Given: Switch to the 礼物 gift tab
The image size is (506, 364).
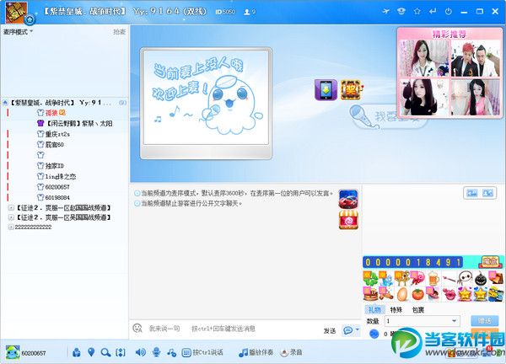Looking at the screenshot, I should click(374, 310).
